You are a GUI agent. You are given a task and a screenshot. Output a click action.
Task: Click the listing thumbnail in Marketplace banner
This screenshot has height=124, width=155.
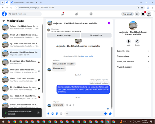coord(48,30)
